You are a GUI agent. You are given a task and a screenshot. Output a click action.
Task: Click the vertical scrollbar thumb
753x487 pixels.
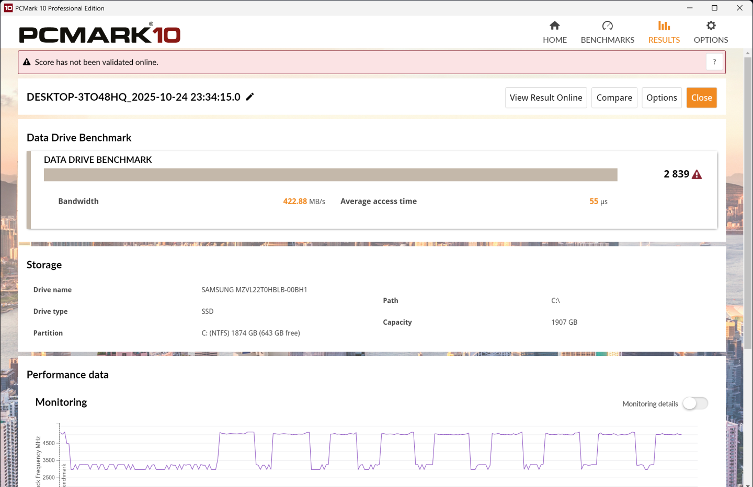[x=748, y=203]
